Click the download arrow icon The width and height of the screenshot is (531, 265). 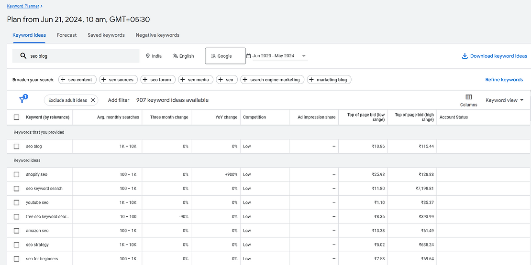tap(465, 56)
